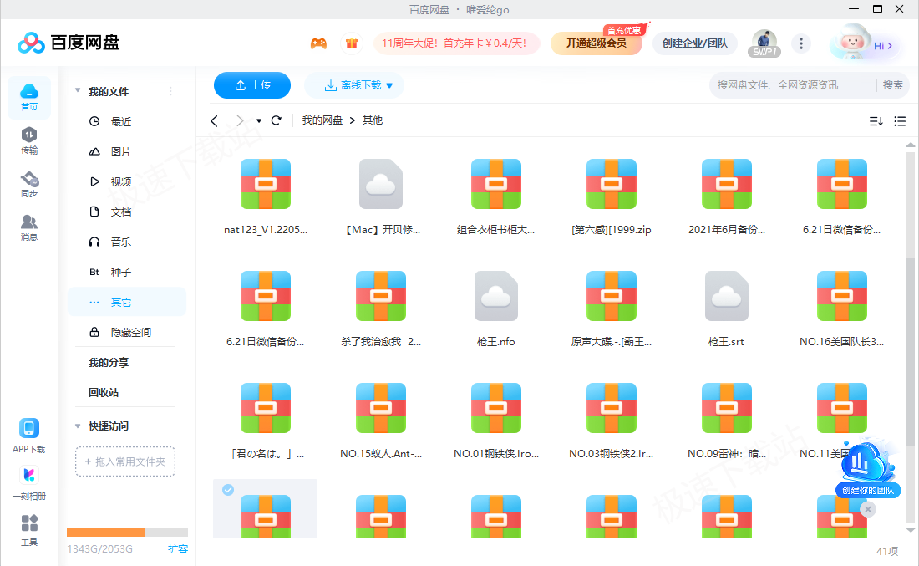Switch to list view icon
Screen dimensions: 919x566
tap(900, 121)
